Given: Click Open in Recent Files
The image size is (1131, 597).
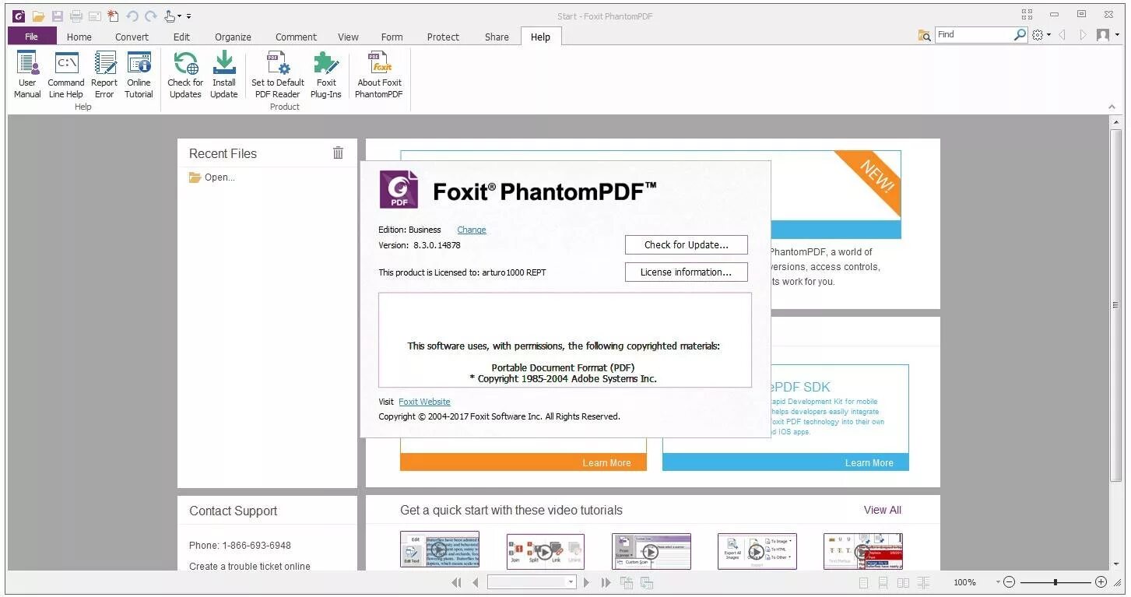Looking at the screenshot, I should coord(212,177).
